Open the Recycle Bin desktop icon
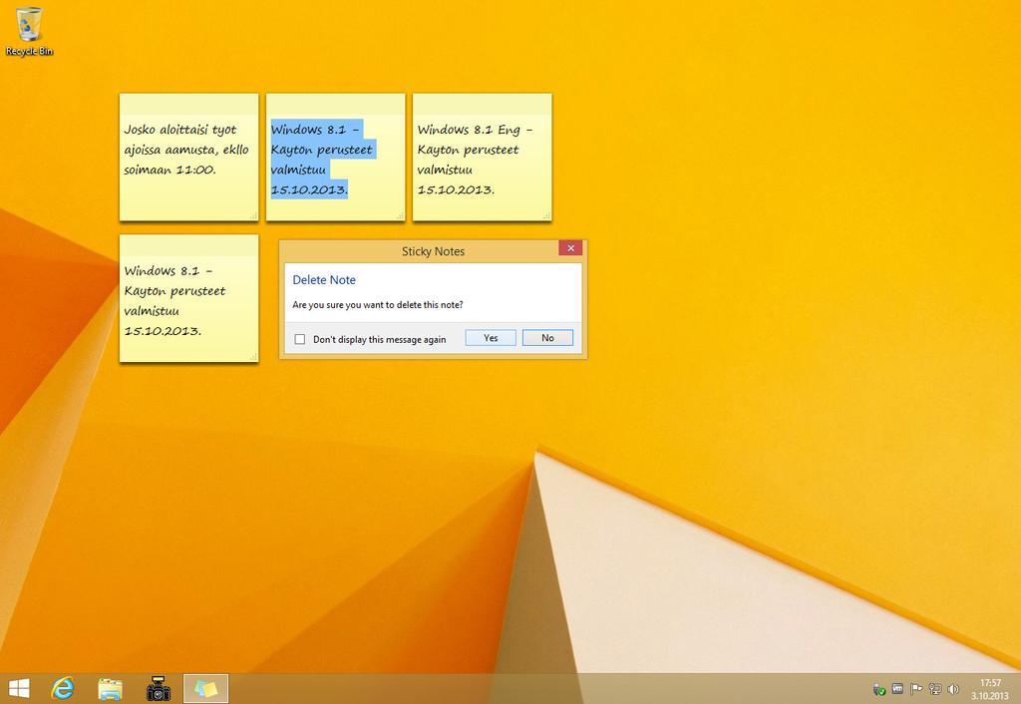 [29, 31]
